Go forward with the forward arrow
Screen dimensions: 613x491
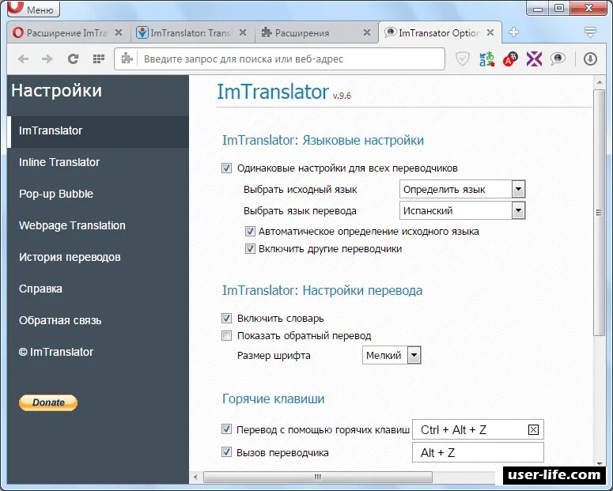coord(47,59)
